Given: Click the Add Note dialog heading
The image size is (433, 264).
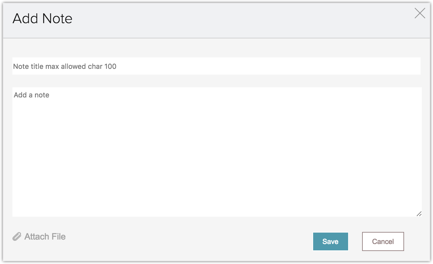Looking at the screenshot, I should click(42, 19).
